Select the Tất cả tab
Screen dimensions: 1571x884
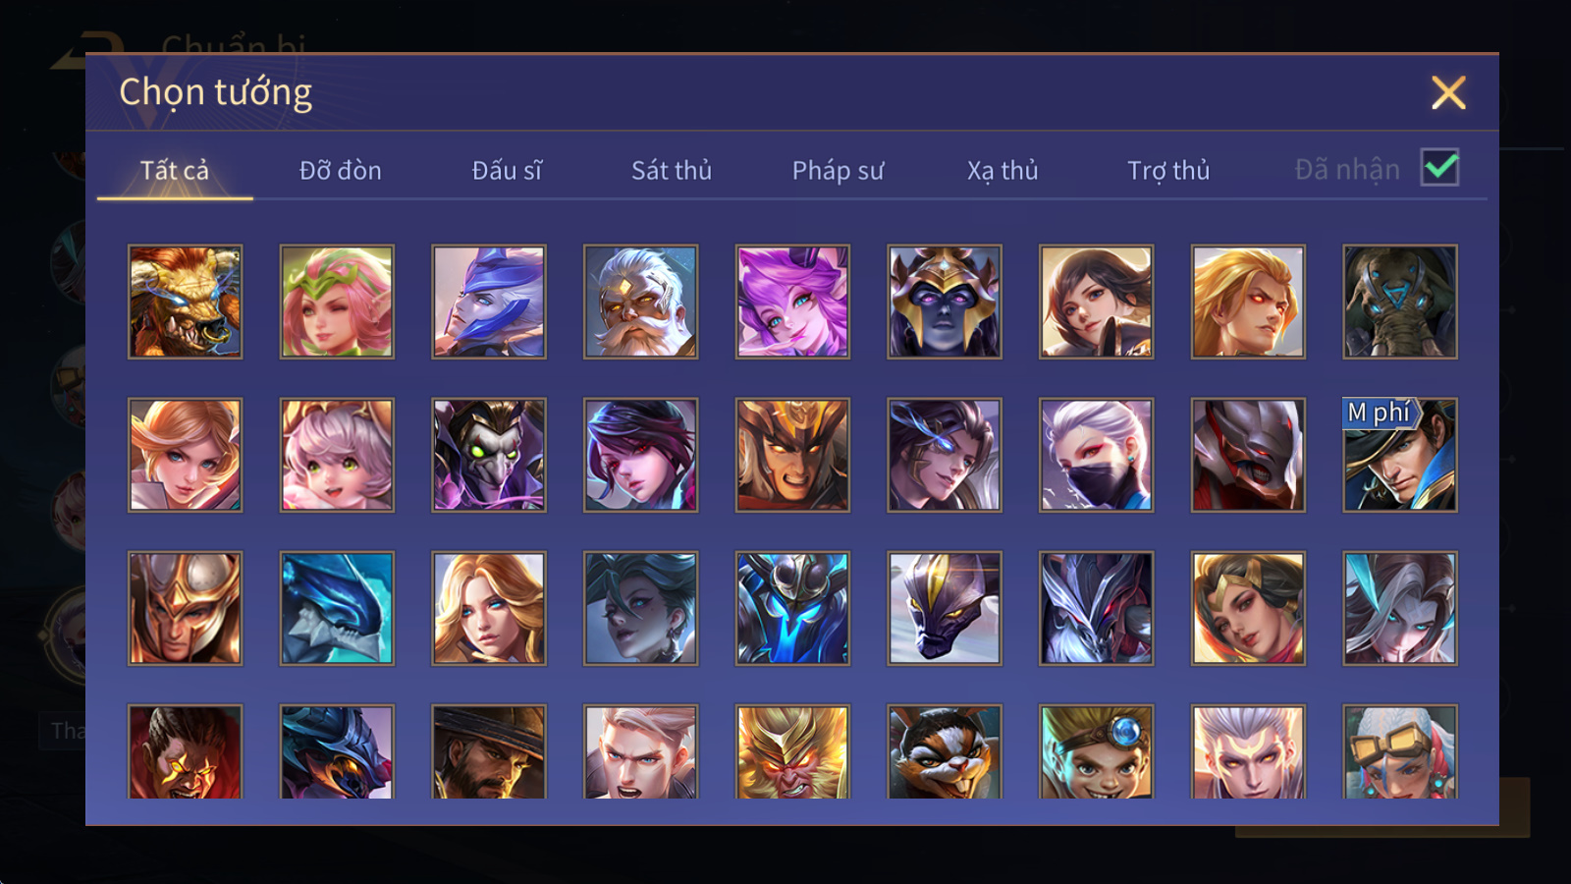[175, 171]
